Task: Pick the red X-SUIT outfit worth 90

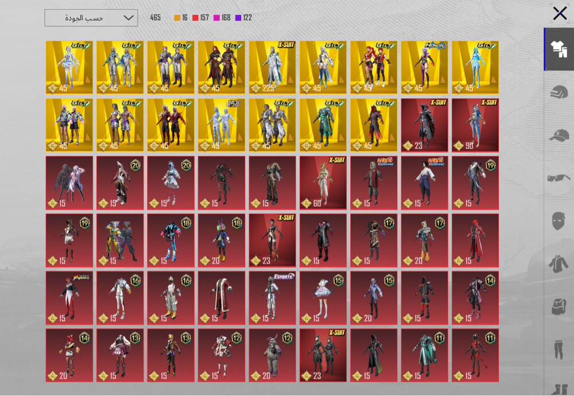Action: coord(475,125)
